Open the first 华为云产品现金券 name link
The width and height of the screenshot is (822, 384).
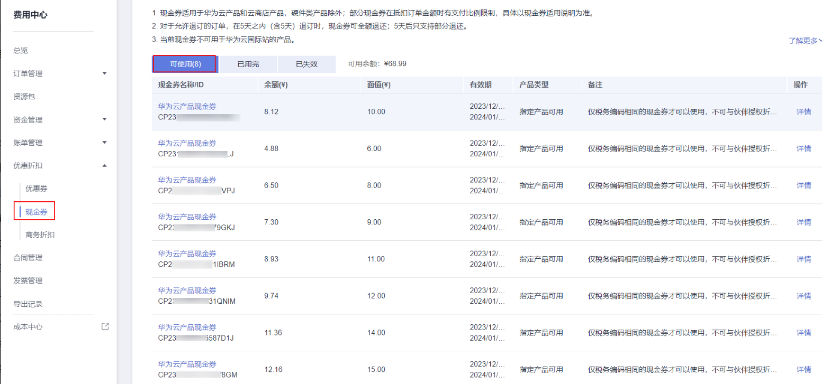click(x=186, y=106)
